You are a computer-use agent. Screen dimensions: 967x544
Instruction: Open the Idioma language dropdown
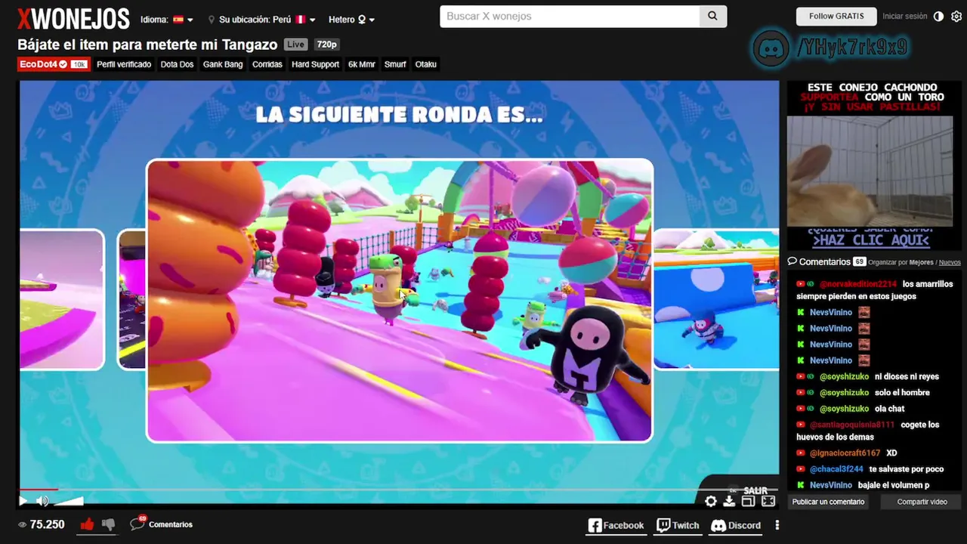point(166,20)
